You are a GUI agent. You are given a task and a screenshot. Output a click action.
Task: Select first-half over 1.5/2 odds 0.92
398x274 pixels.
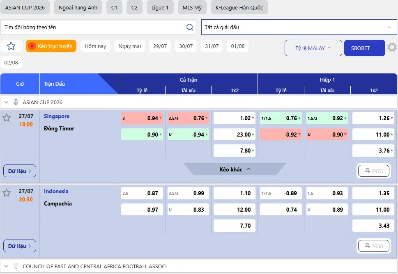click(327, 118)
